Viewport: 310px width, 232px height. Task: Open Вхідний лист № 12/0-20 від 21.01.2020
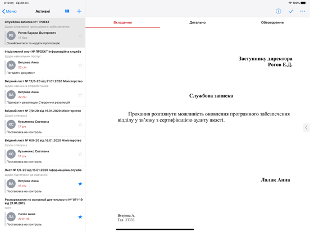point(43,92)
